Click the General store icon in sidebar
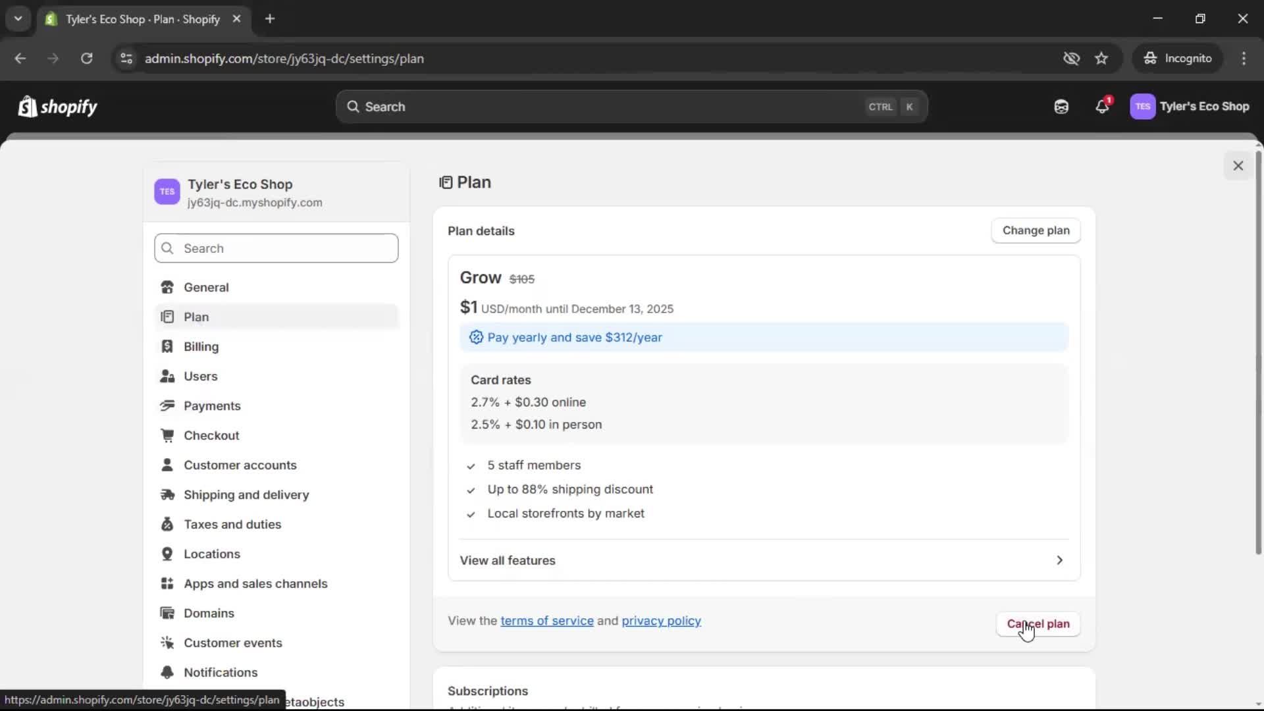 pos(167,288)
